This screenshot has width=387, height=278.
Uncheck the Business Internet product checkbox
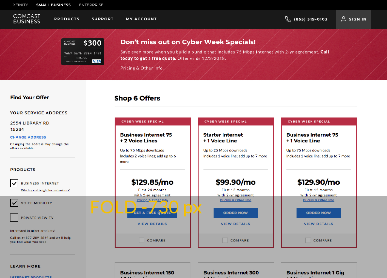point(14,183)
